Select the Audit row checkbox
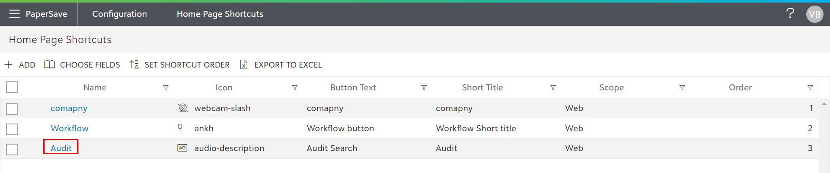The width and height of the screenshot is (830, 173). (12, 149)
